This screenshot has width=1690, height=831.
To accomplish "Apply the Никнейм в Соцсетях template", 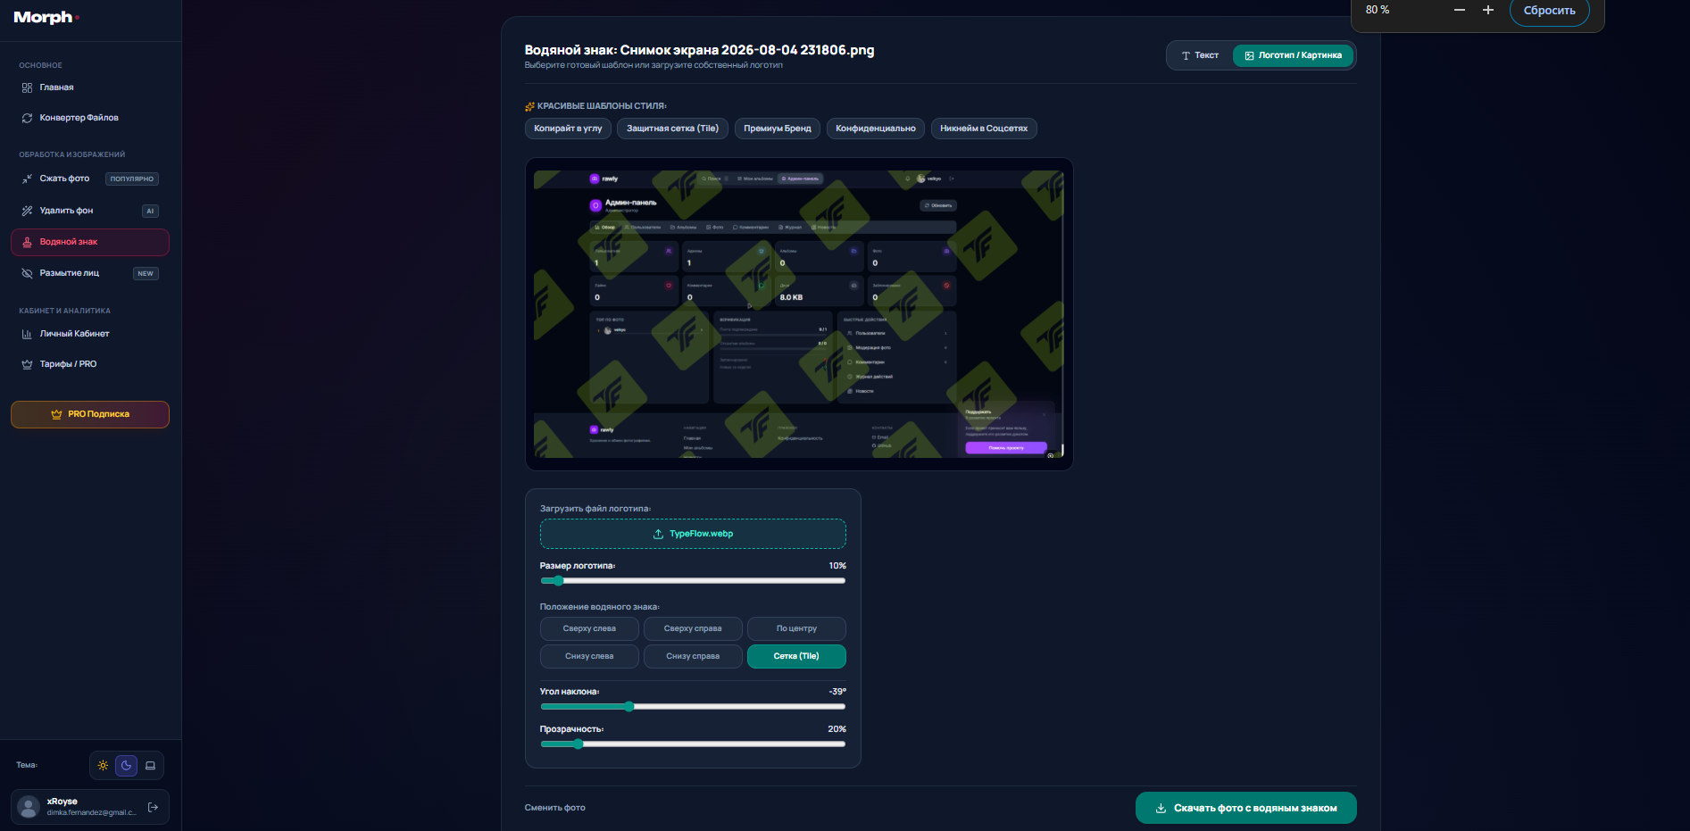I will (x=984, y=129).
